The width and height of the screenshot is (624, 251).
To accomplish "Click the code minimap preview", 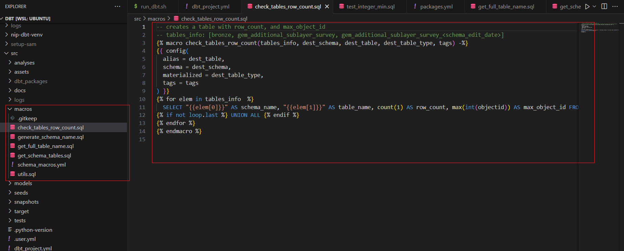I will coord(599,28).
